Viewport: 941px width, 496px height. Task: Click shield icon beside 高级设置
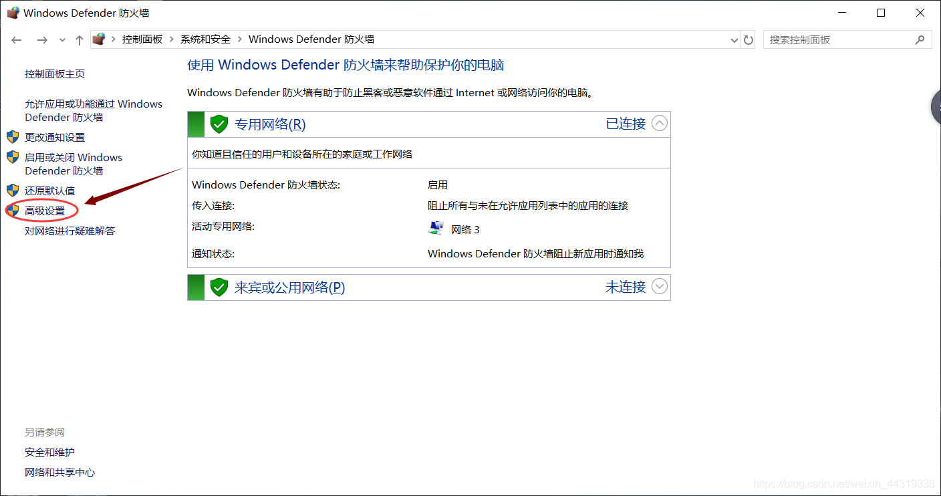[x=13, y=211]
